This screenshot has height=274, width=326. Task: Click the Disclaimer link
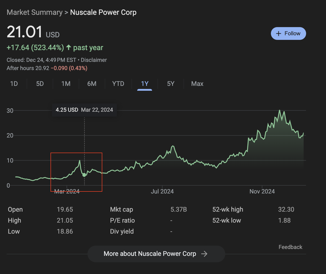94,60
